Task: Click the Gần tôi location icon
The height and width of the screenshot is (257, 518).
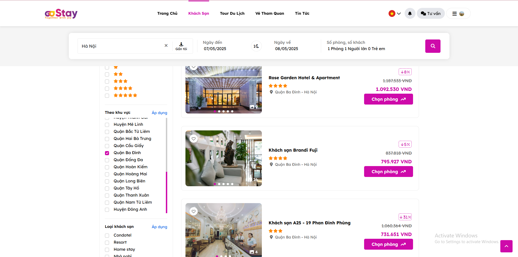Action: click(x=181, y=46)
